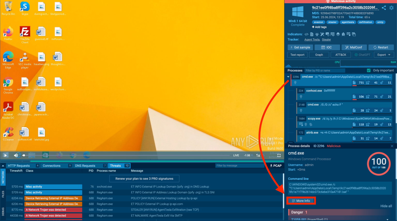Click the biohazard indicator icon
The image size is (397, 221).
[317, 34]
